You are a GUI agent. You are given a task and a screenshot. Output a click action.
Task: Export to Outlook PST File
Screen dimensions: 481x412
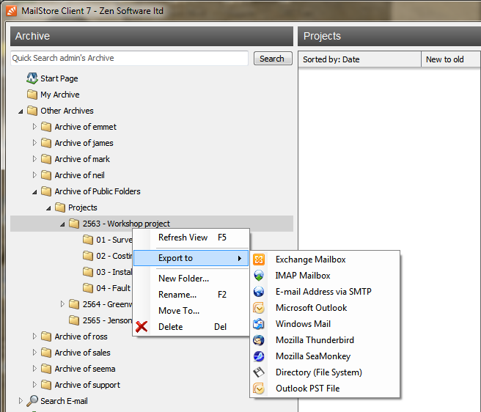pos(325,389)
